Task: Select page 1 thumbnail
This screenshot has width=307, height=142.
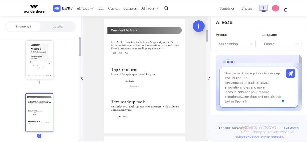Action: [40, 60]
